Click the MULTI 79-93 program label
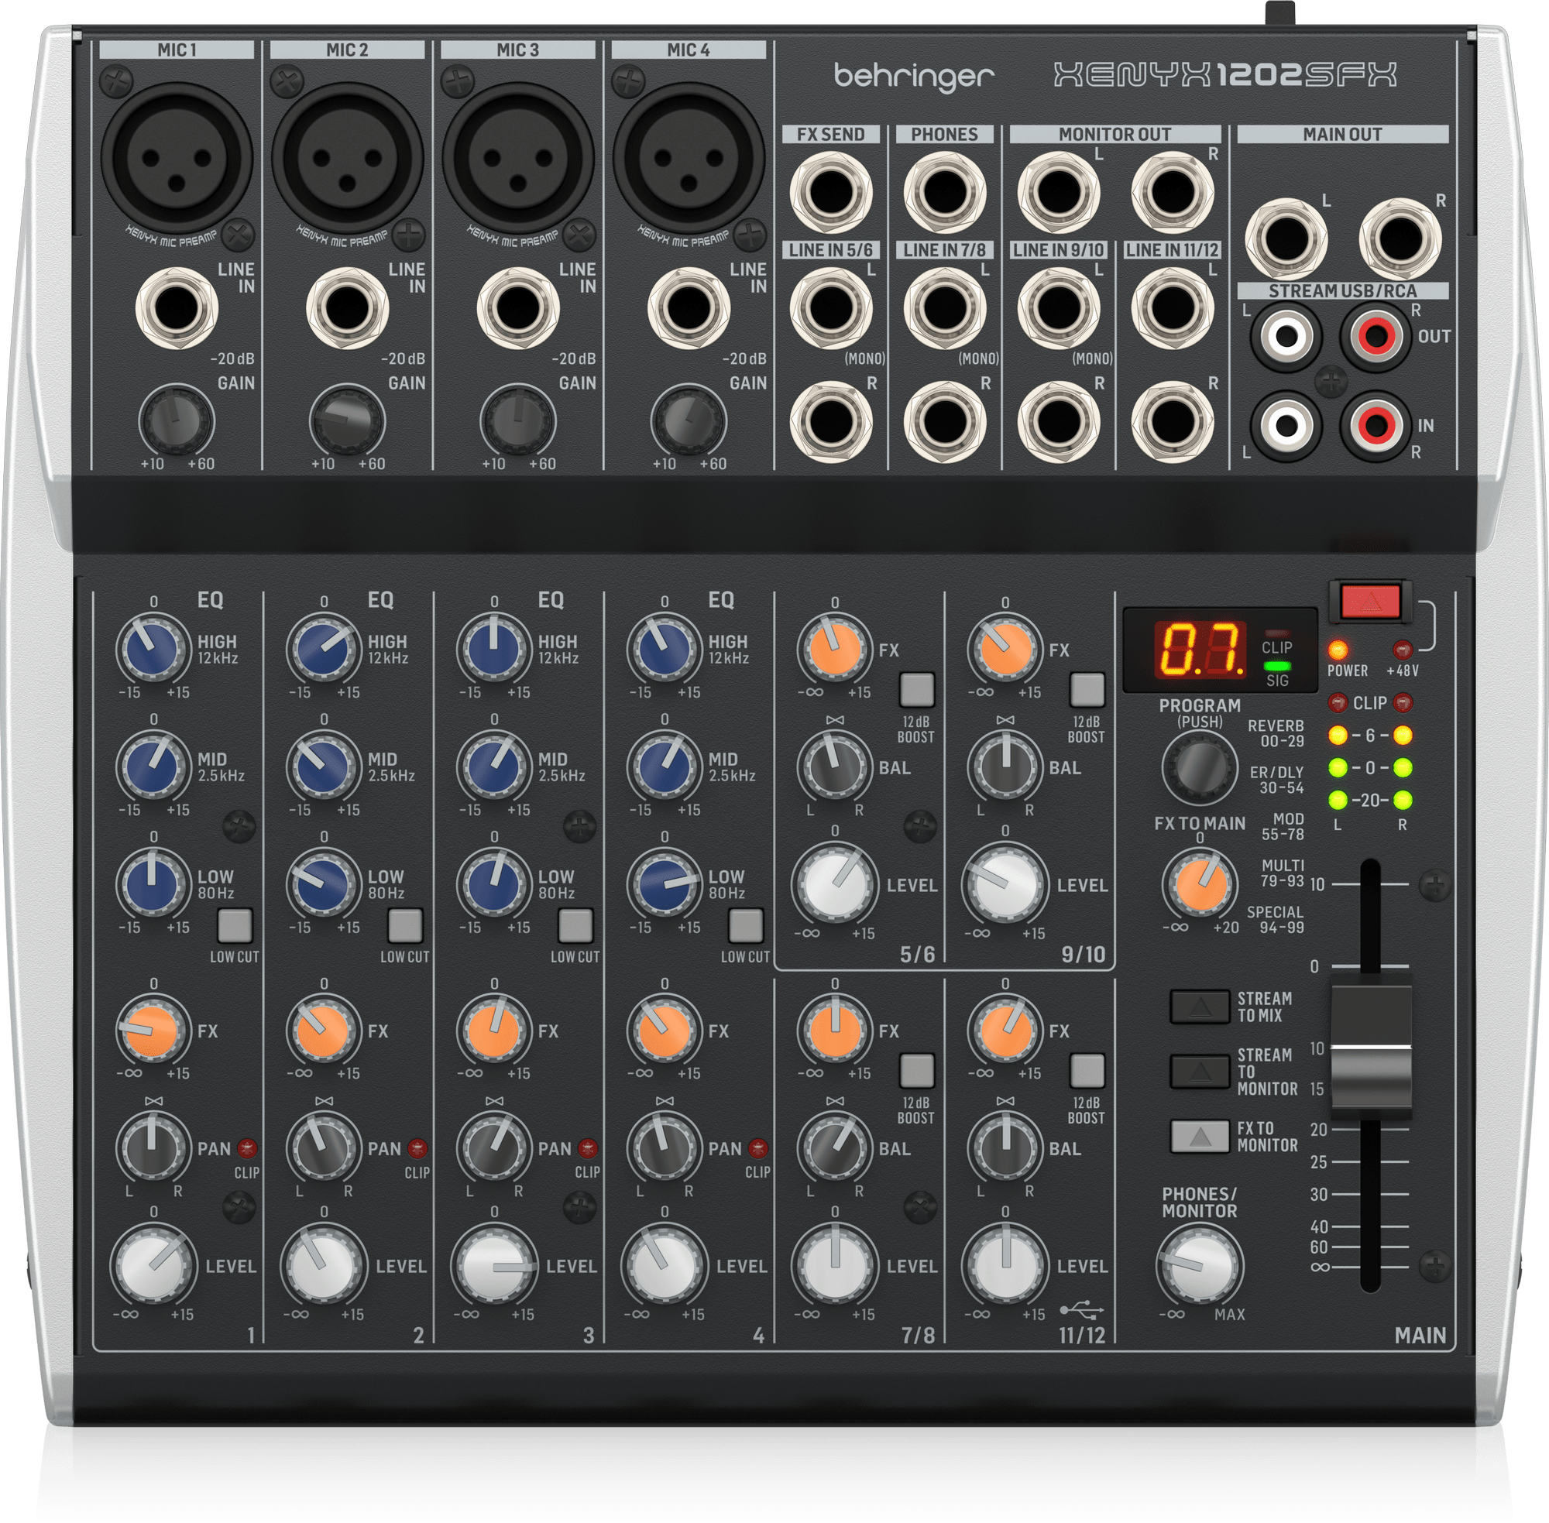The width and height of the screenshot is (1549, 1523). pyautogui.click(x=1283, y=873)
